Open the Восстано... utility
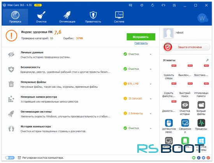Screen dimensions: 214x163 click(x=201, y=71)
